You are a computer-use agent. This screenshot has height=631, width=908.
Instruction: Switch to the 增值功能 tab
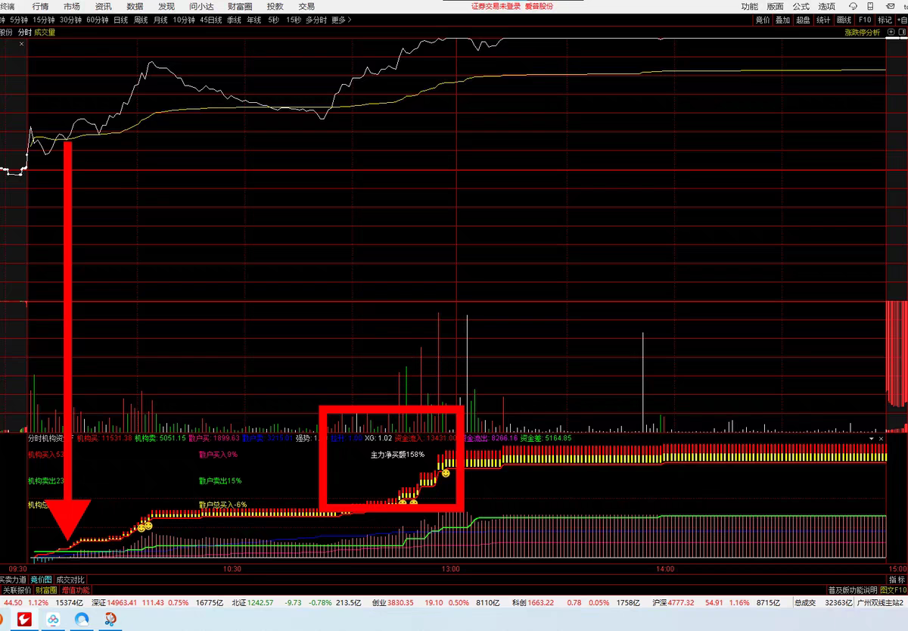[75, 589]
